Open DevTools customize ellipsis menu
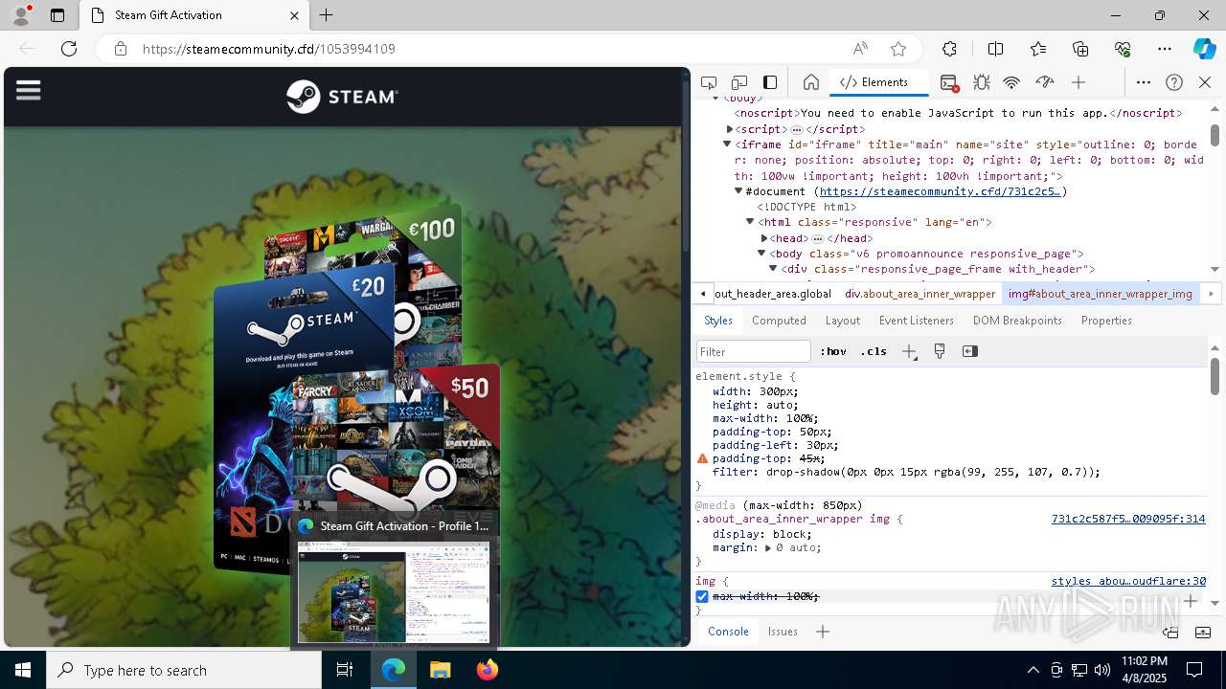Screen dimensions: 1226x689 click(x=1144, y=82)
